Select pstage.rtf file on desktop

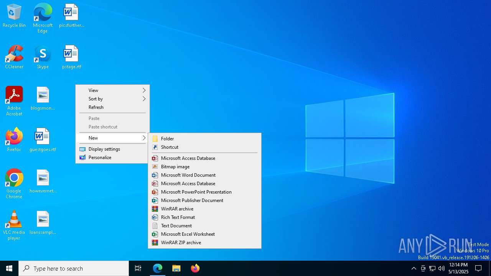click(x=71, y=58)
